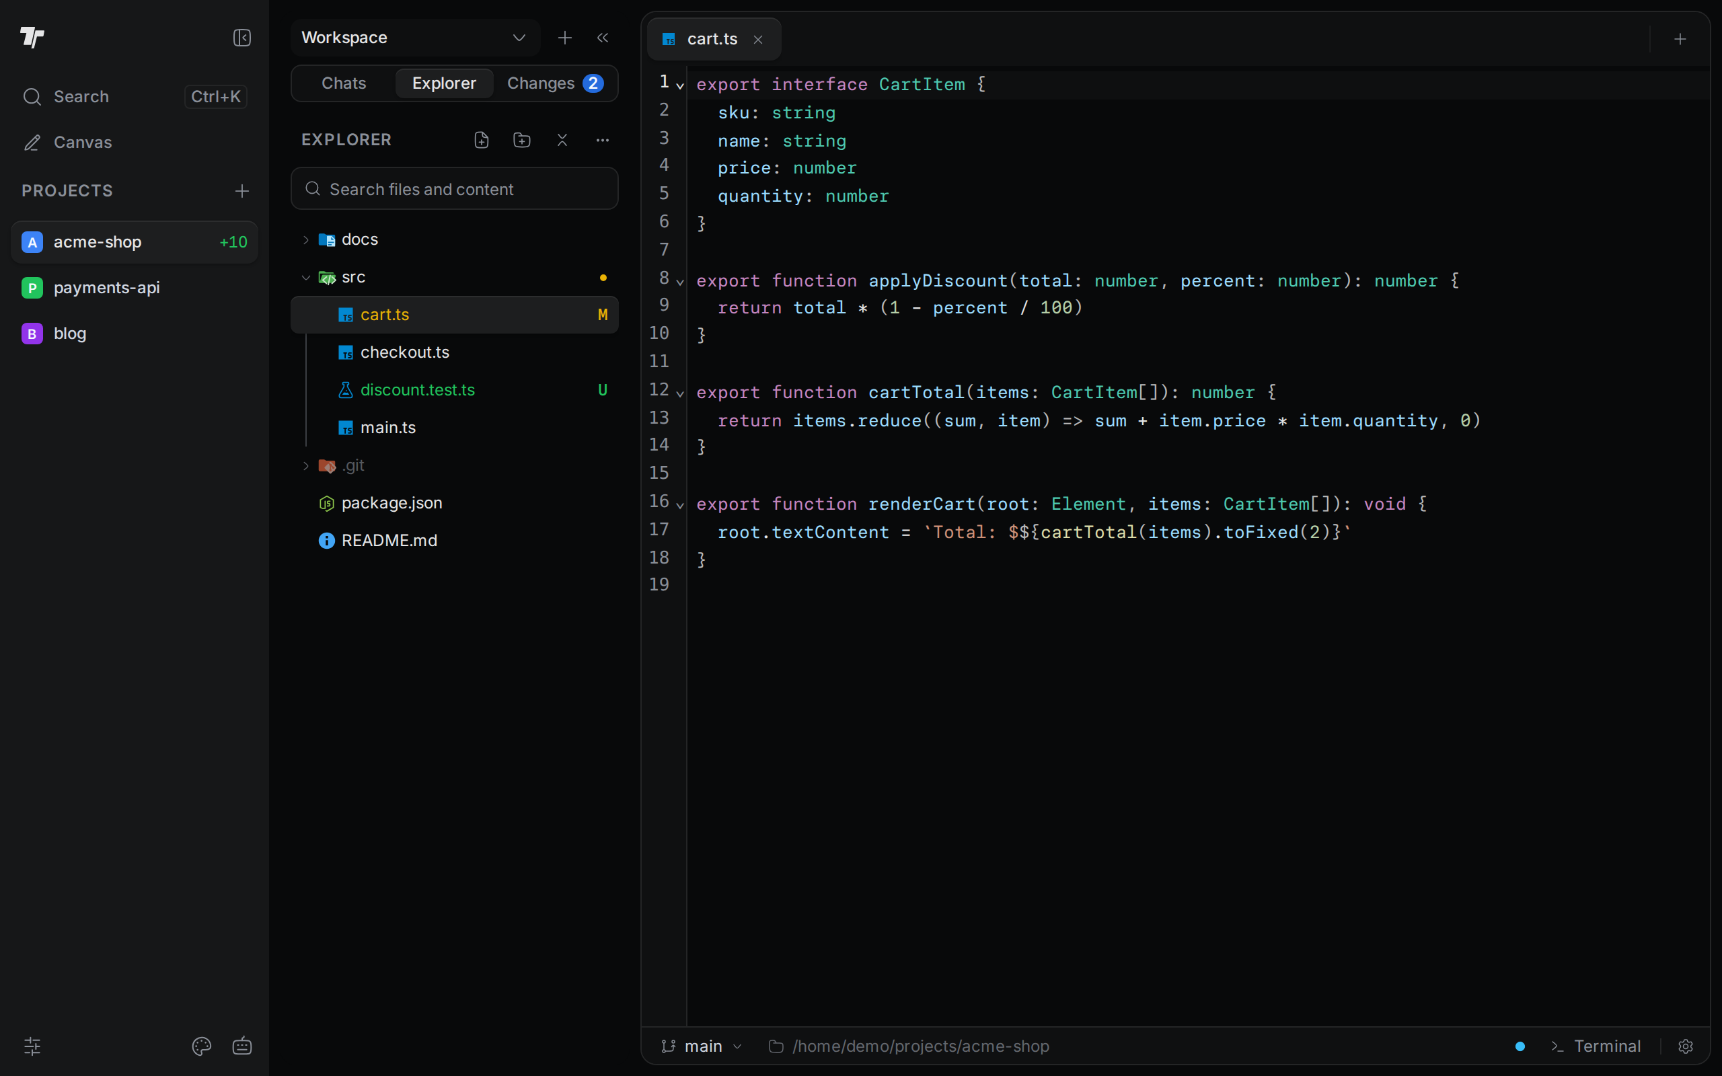Expand the docs folder
1722x1076 pixels.
455,240
